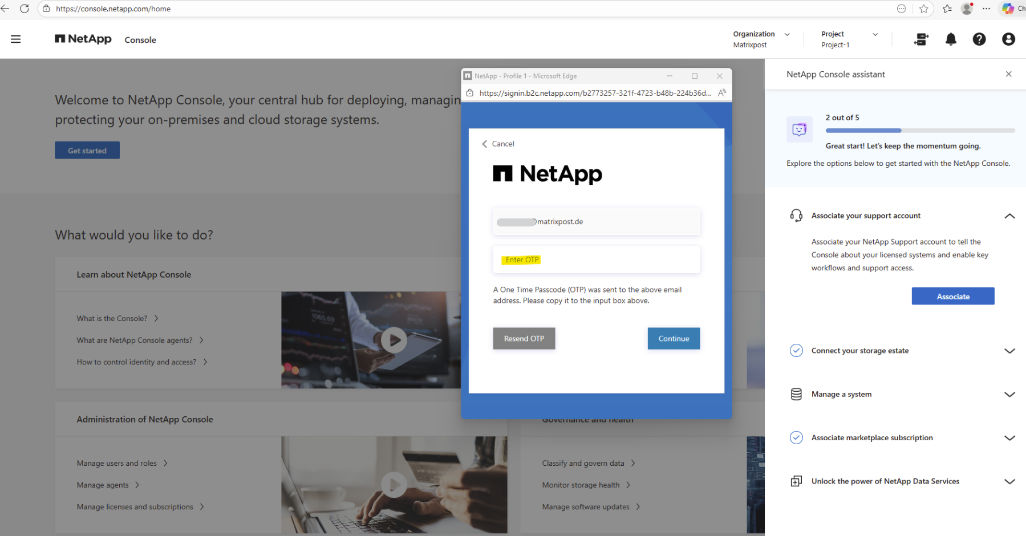The width and height of the screenshot is (1026, 536).
Task: Close the NetApp Console assistant panel
Action: [1008, 74]
